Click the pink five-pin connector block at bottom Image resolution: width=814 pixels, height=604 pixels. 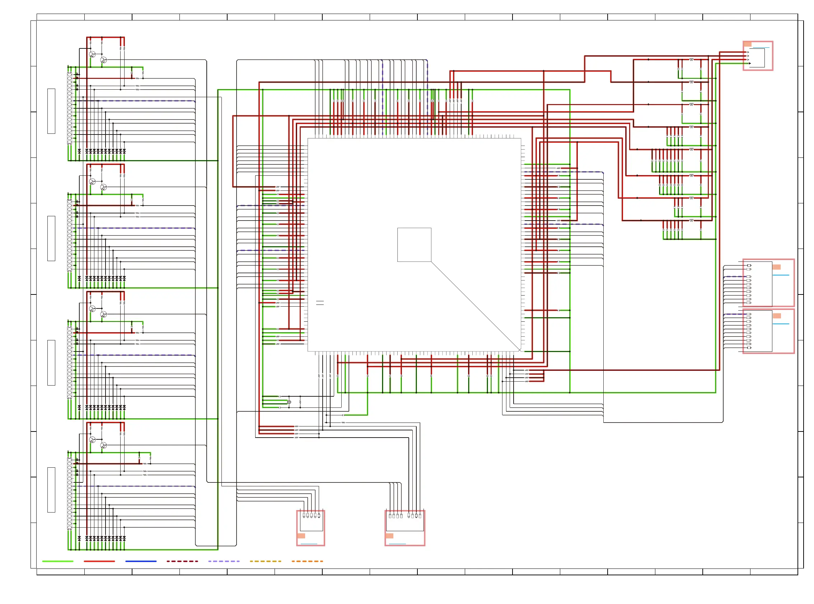(310, 528)
